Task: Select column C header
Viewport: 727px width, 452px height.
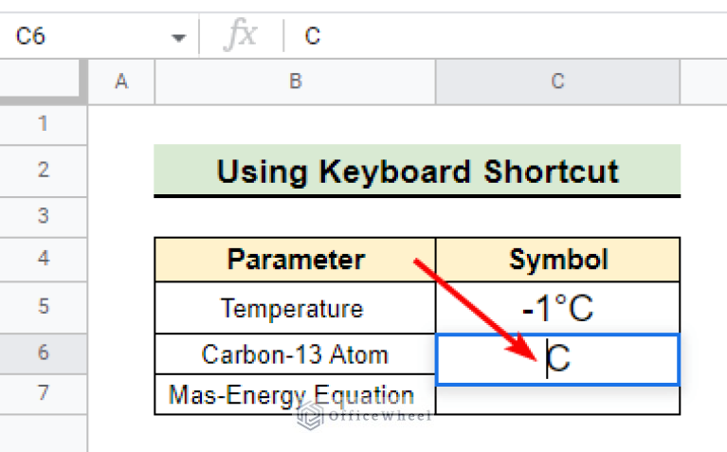Action: [557, 81]
